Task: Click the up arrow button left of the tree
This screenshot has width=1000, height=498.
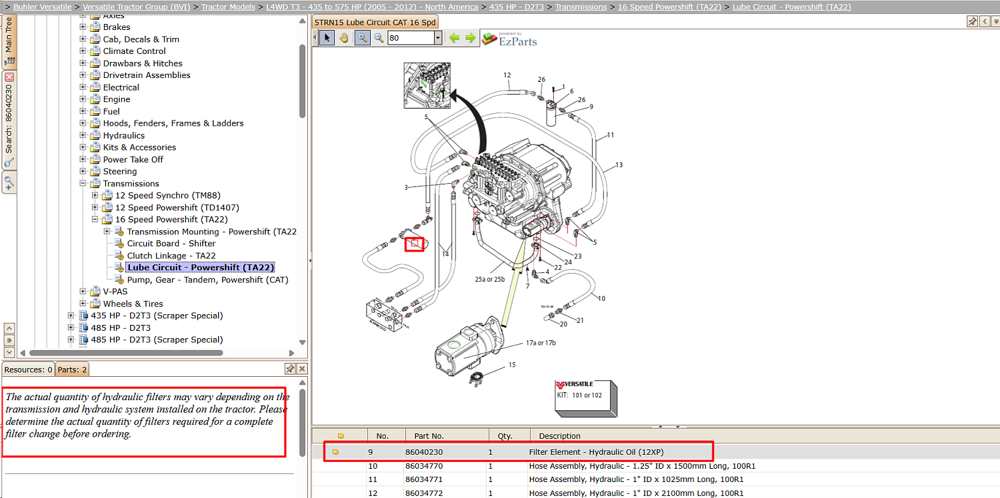Action: tap(9, 328)
